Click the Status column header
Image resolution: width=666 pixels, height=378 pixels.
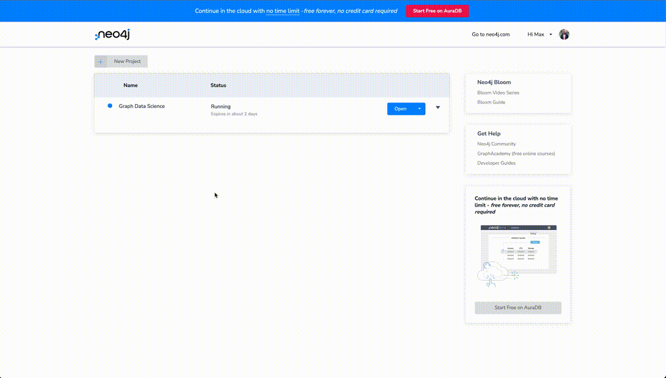[218, 85]
